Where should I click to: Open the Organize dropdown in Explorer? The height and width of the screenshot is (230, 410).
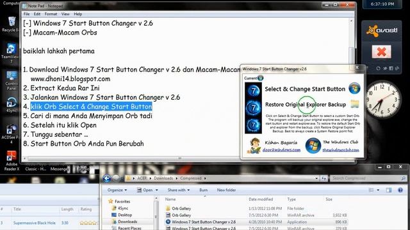pos(117,190)
